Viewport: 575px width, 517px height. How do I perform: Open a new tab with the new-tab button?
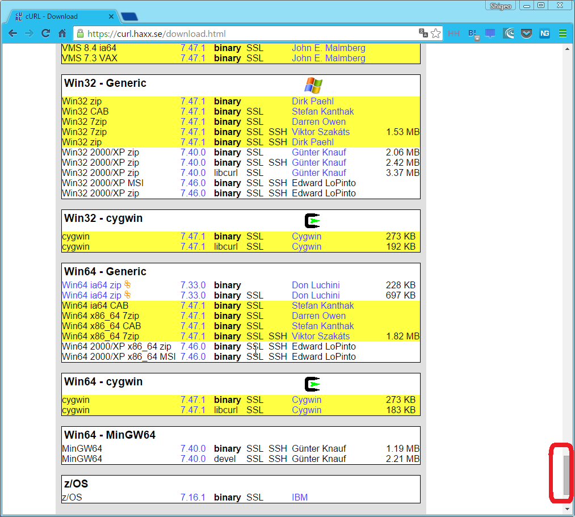coord(129,16)
